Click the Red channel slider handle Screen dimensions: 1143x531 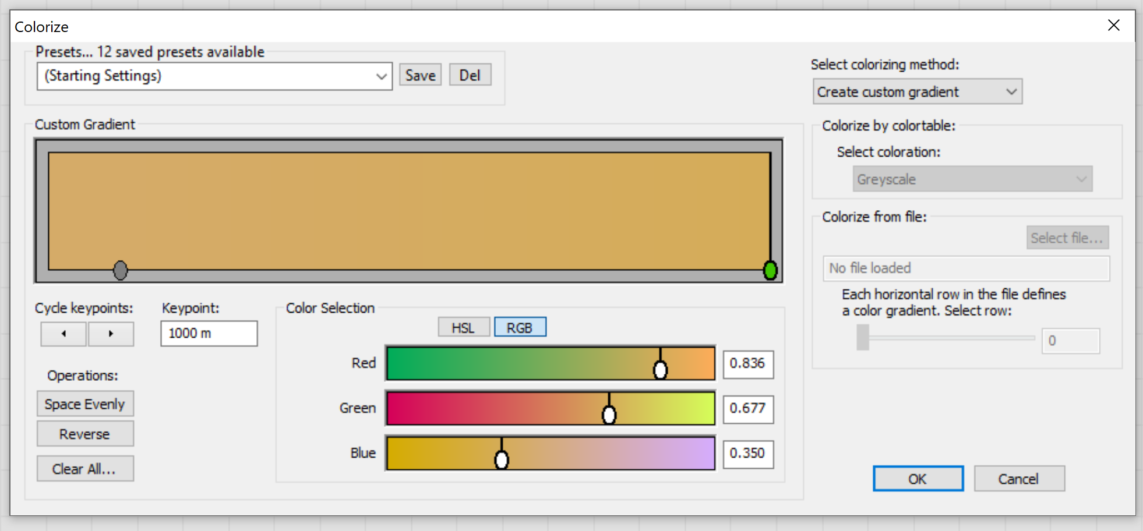pos(660,369)
